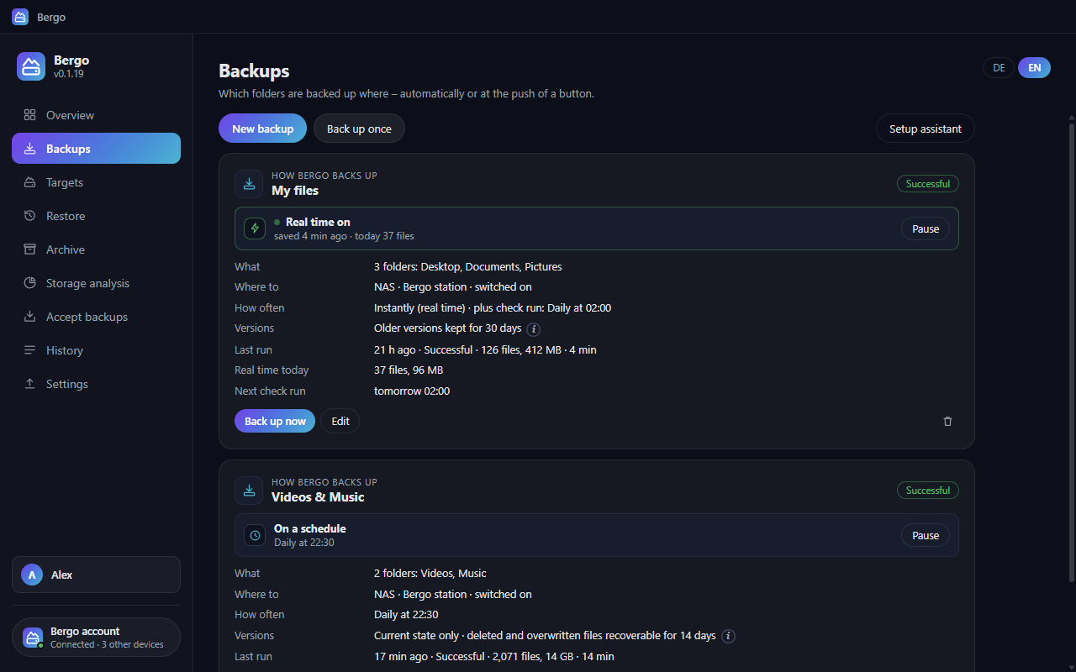Pause the Videos & Music schedule

point(926,535)
